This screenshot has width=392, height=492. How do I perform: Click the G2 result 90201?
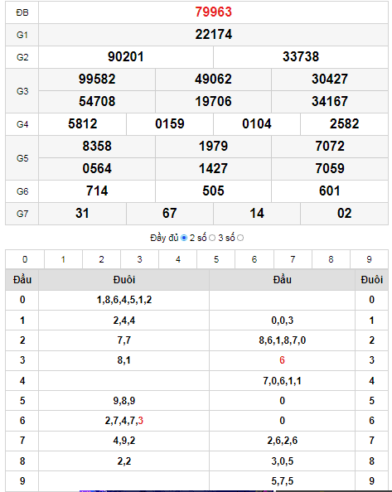[x=126, y=57]
